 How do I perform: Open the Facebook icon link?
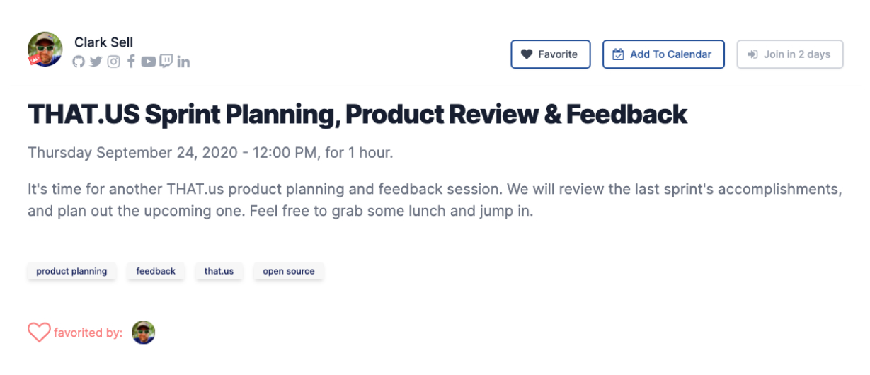point(131,62)
